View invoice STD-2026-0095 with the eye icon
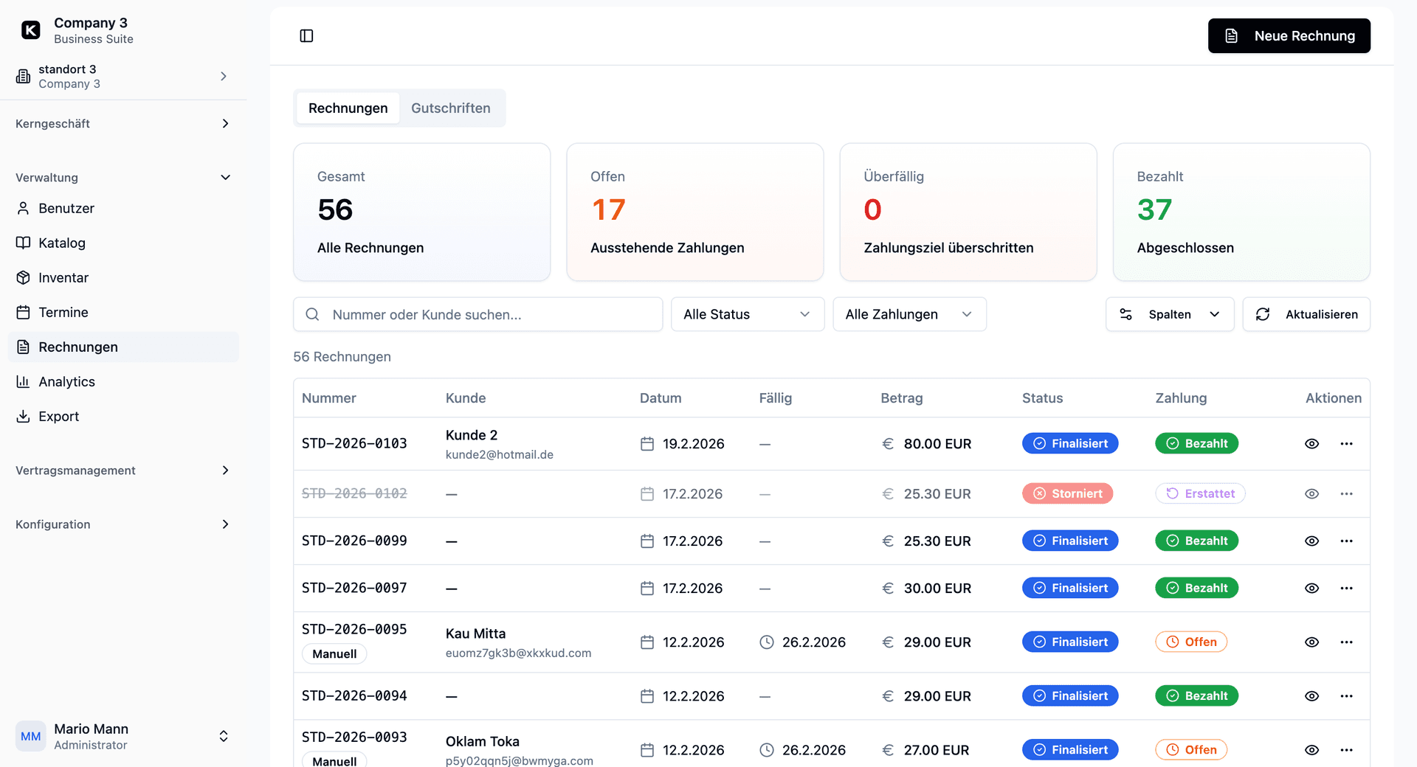Image resolution: width=1417 pixels, height=767 pixels. click(1311, 642)
